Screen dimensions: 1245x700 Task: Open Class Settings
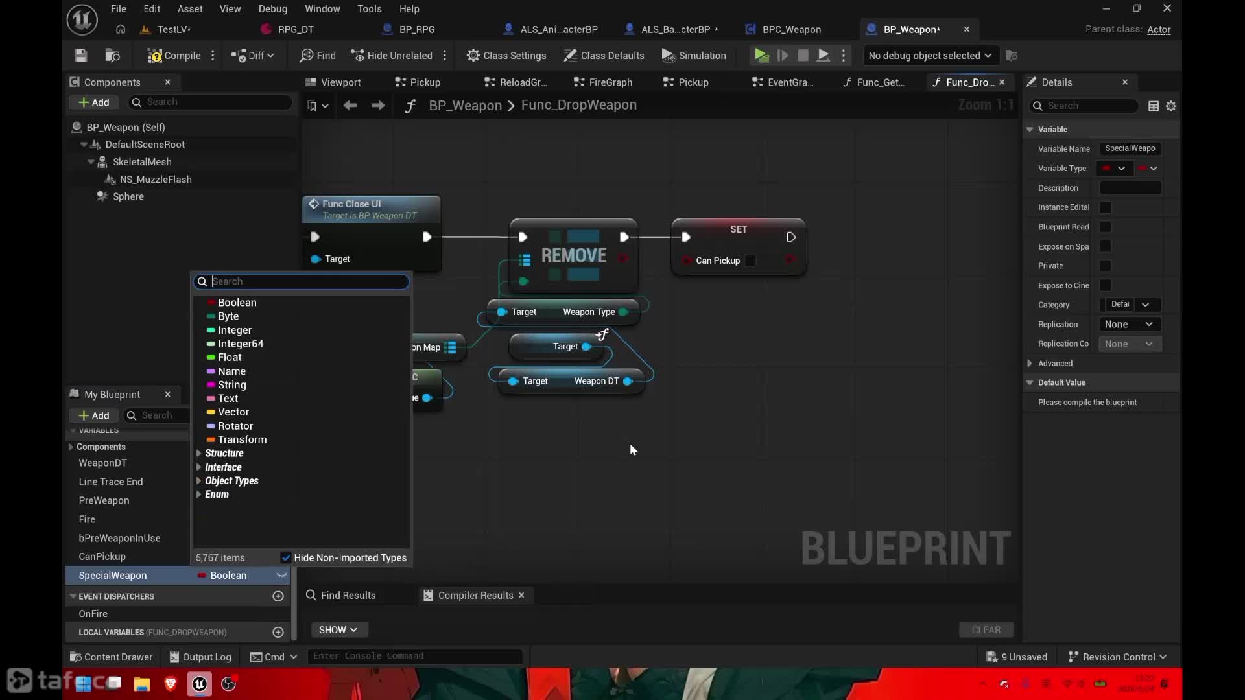506,56
